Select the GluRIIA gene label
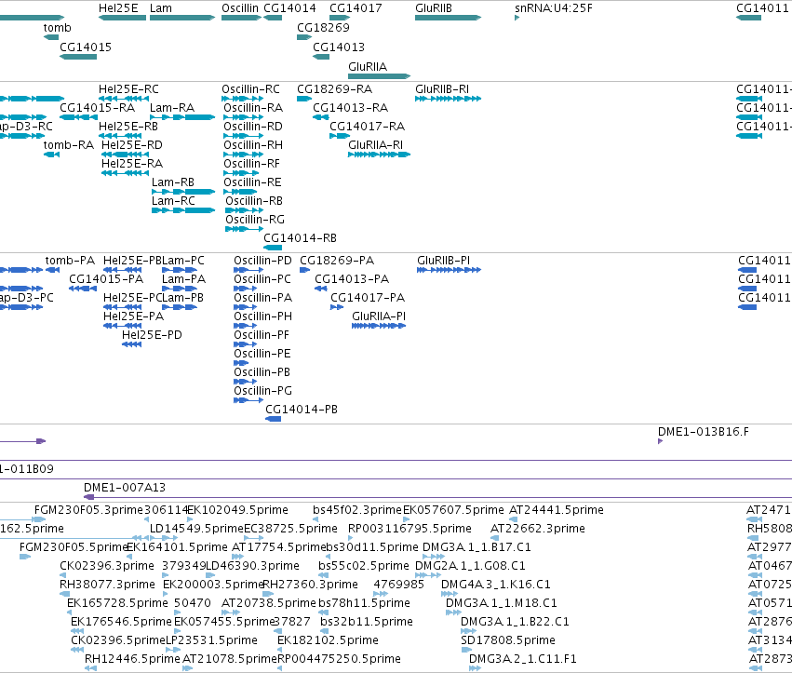Screen dimensions: 792x673 point(368,67)
